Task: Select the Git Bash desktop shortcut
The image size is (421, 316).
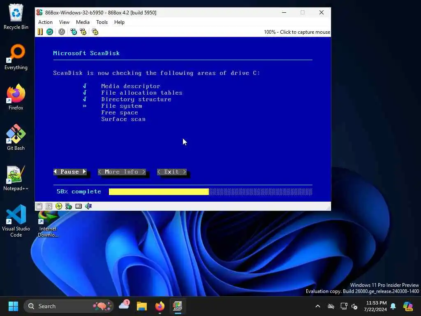Action: click(16, 137)
